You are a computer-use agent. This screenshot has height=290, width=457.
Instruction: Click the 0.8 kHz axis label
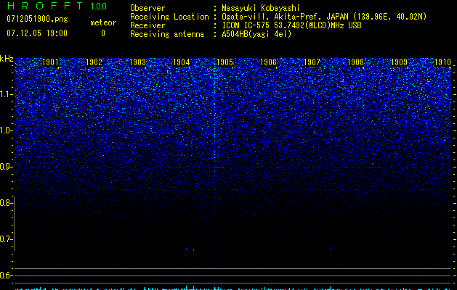tap(6, 203)
